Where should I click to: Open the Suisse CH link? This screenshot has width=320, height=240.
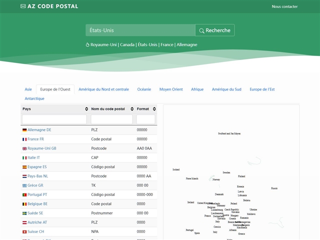tap(35, 231)
